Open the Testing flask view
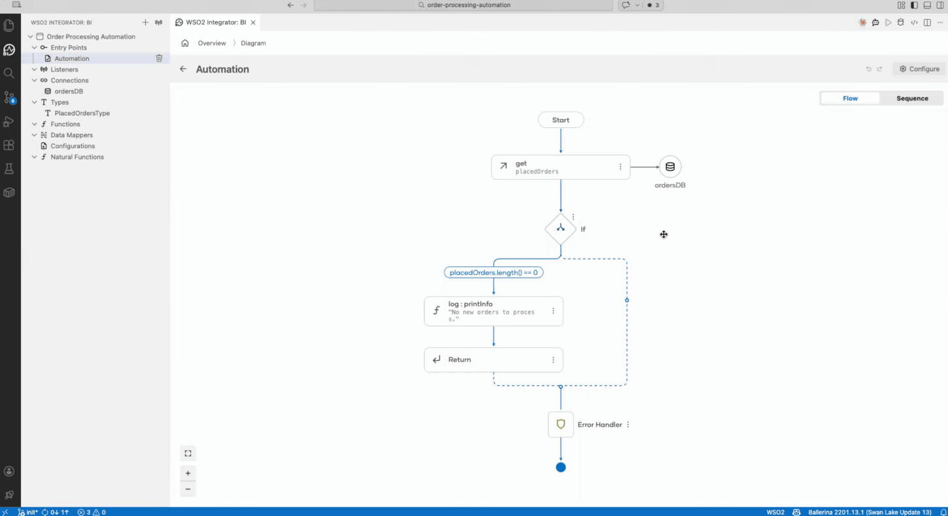The image size is (948, 516). click(x=9, y=169)
